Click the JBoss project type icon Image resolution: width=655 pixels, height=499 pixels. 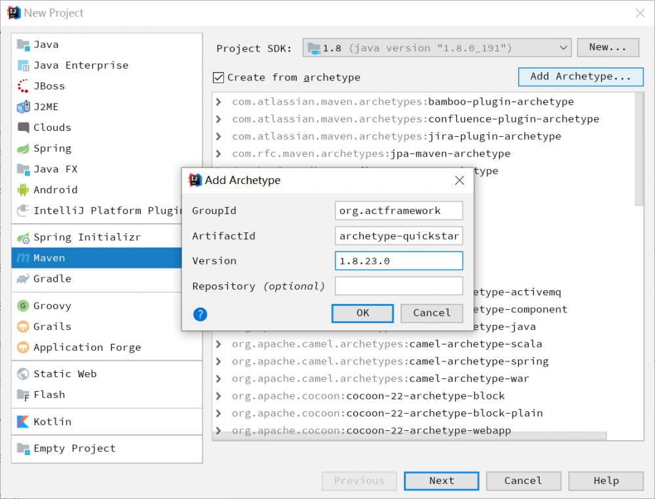coord(24,86)
